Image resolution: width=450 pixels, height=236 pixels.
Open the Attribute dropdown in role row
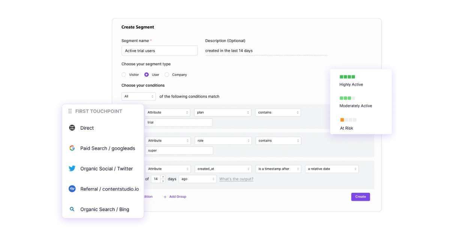(x=168, y=140)
